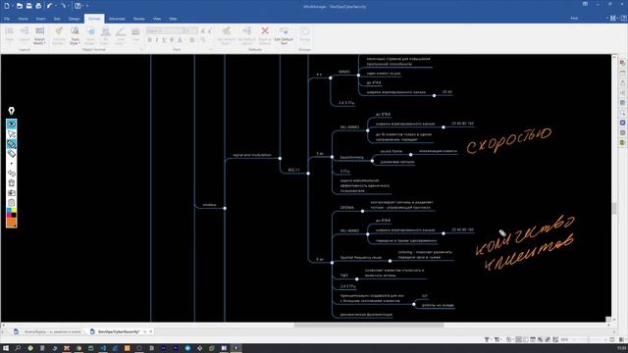
Task: Click the grow font size icon
Action: pos(203,30)
